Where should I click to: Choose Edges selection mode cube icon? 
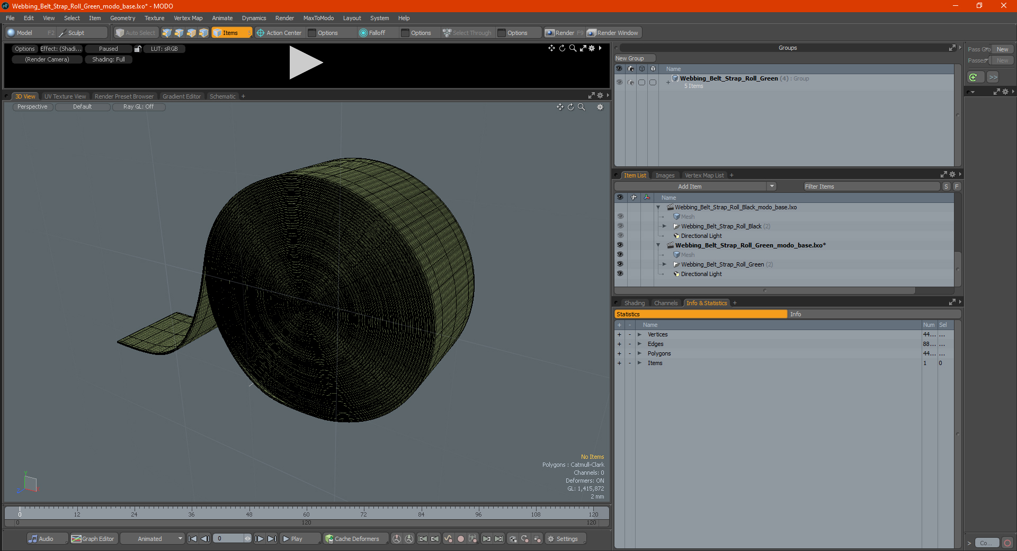tap(179, 33)
